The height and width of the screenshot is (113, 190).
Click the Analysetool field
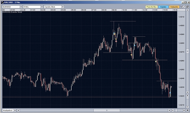[x=8, y=110]
